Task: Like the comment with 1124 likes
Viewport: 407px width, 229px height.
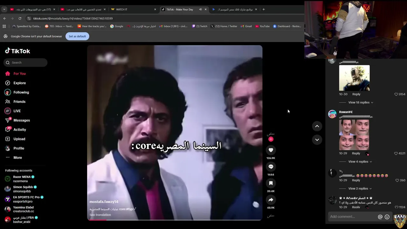Action: point(396,207)
